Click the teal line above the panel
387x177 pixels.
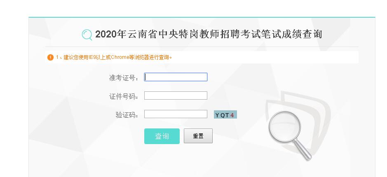coord(202,17)
